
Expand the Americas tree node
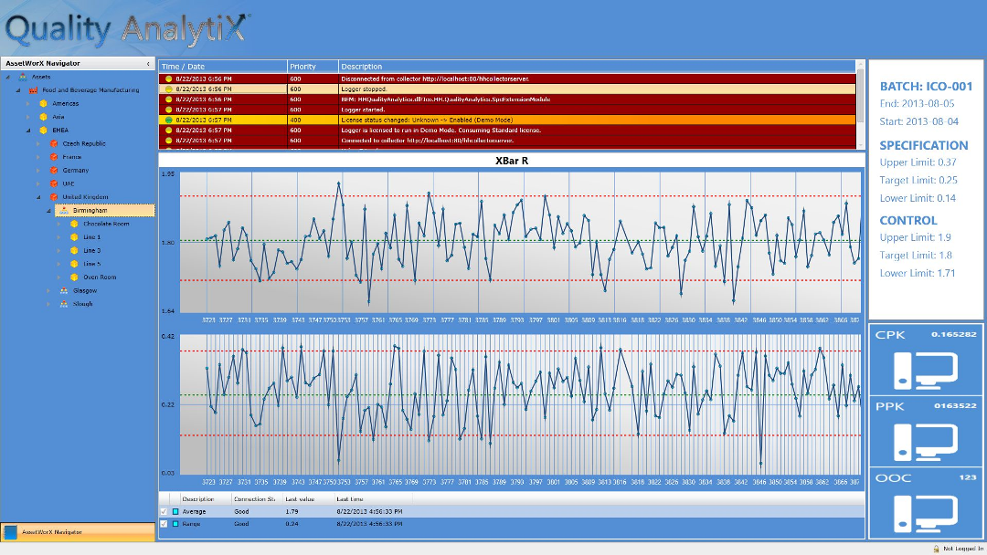pyautogui.click(x=27, y=102)
